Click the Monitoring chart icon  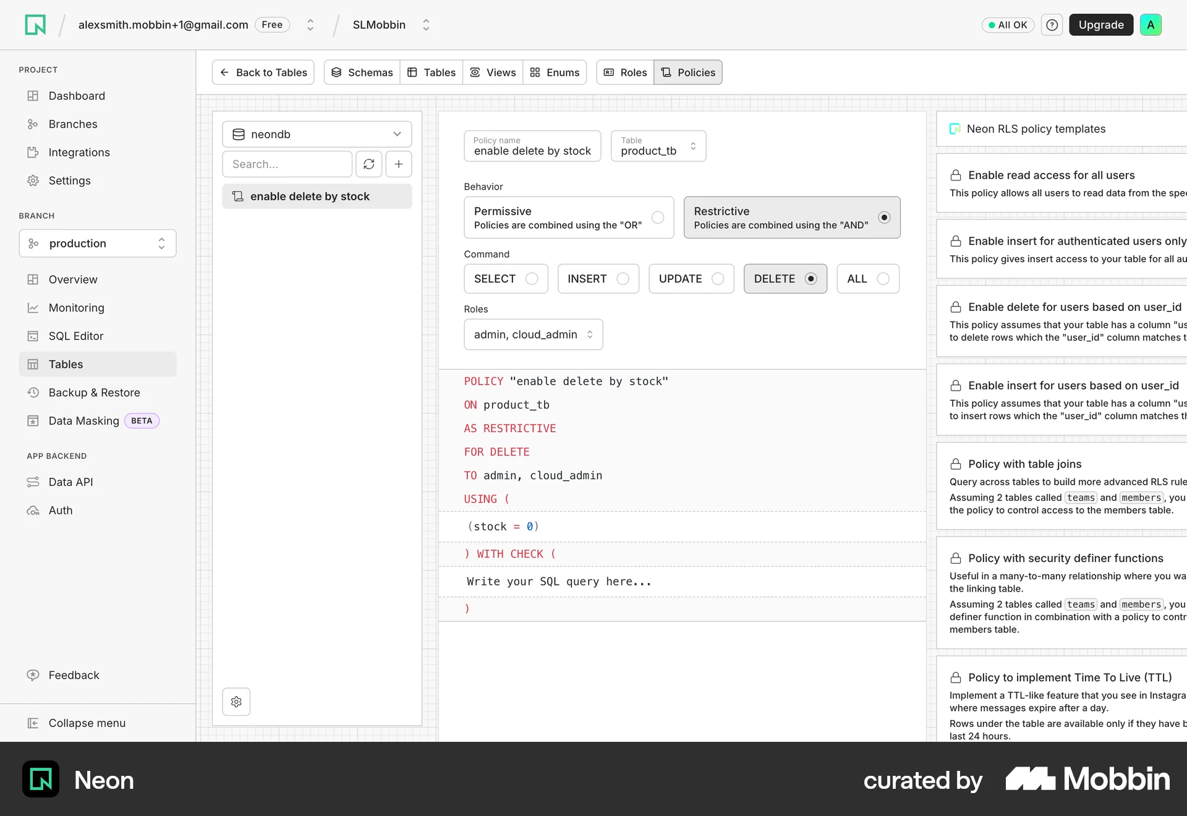click(x=33, y=308)
